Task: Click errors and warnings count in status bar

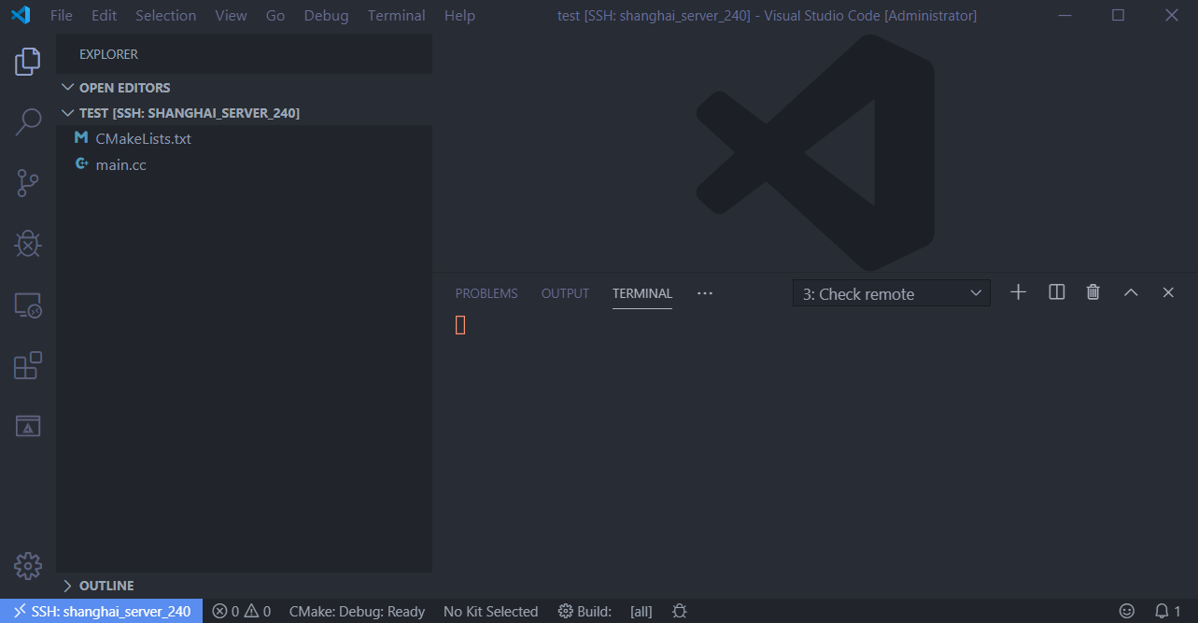Action: coord(242,612)
